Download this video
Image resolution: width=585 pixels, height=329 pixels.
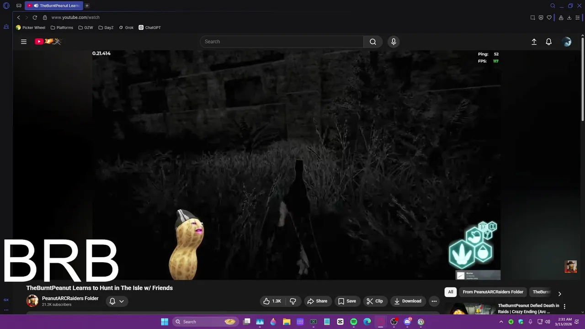click(x=408, y=301)
